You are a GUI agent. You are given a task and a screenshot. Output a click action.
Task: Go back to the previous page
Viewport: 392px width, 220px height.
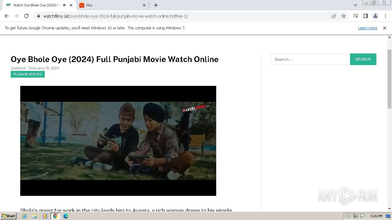click(7, 16)
